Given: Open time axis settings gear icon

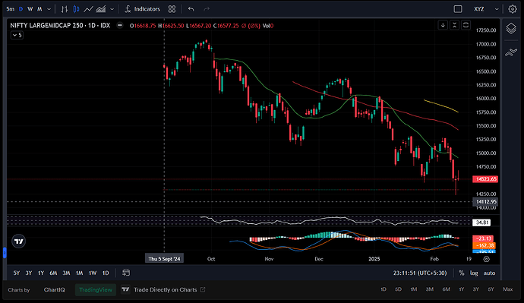Looking at the screenshot, I should click(486, 259).
